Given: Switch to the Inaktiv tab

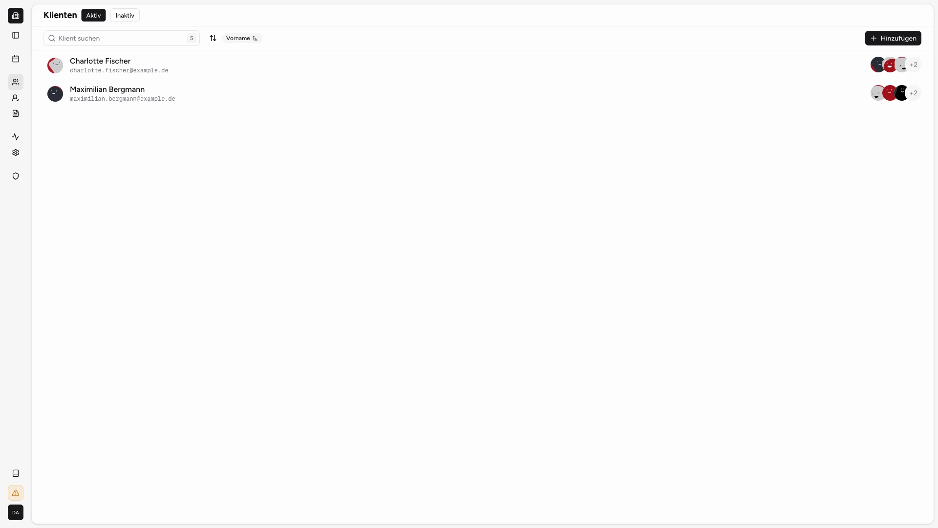Looking at the screenshot, I should (x=125, y=15).
